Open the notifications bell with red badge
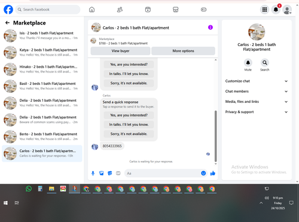Viewport: 299px width, 222px height. [276, 10]
